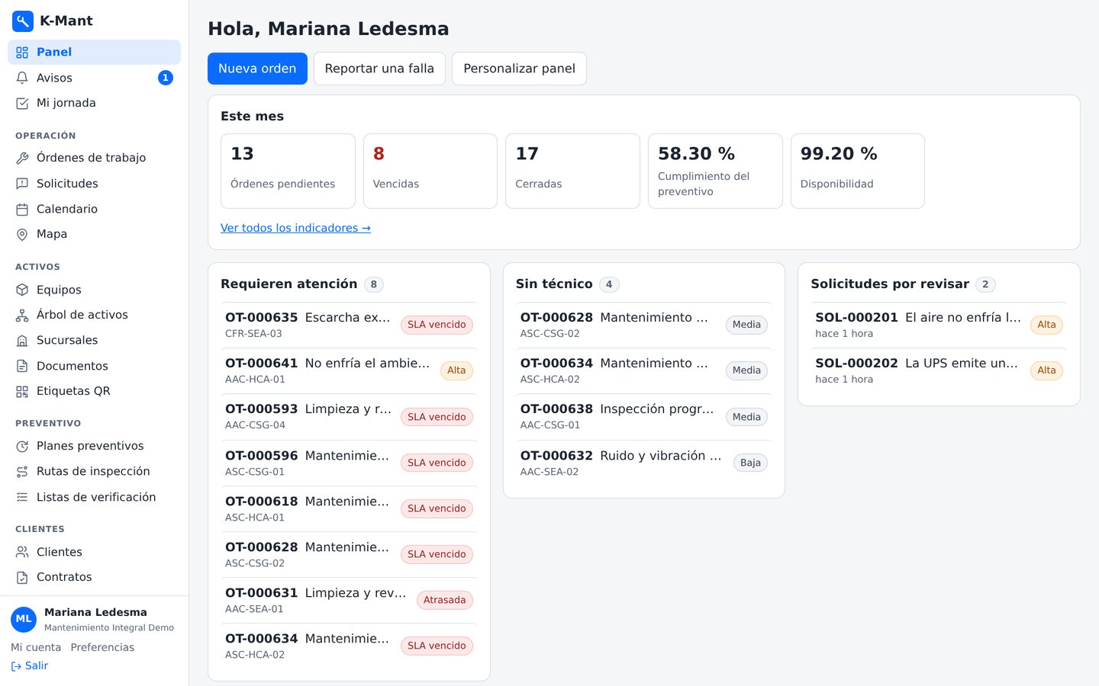Open OT-000632 Ruido y vibración row
1099x686 pixels.
(x=644, y=463)
